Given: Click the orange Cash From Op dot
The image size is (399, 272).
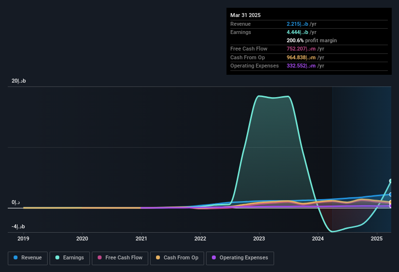Looking at the screenshot, I should click(x=158, y=257).
